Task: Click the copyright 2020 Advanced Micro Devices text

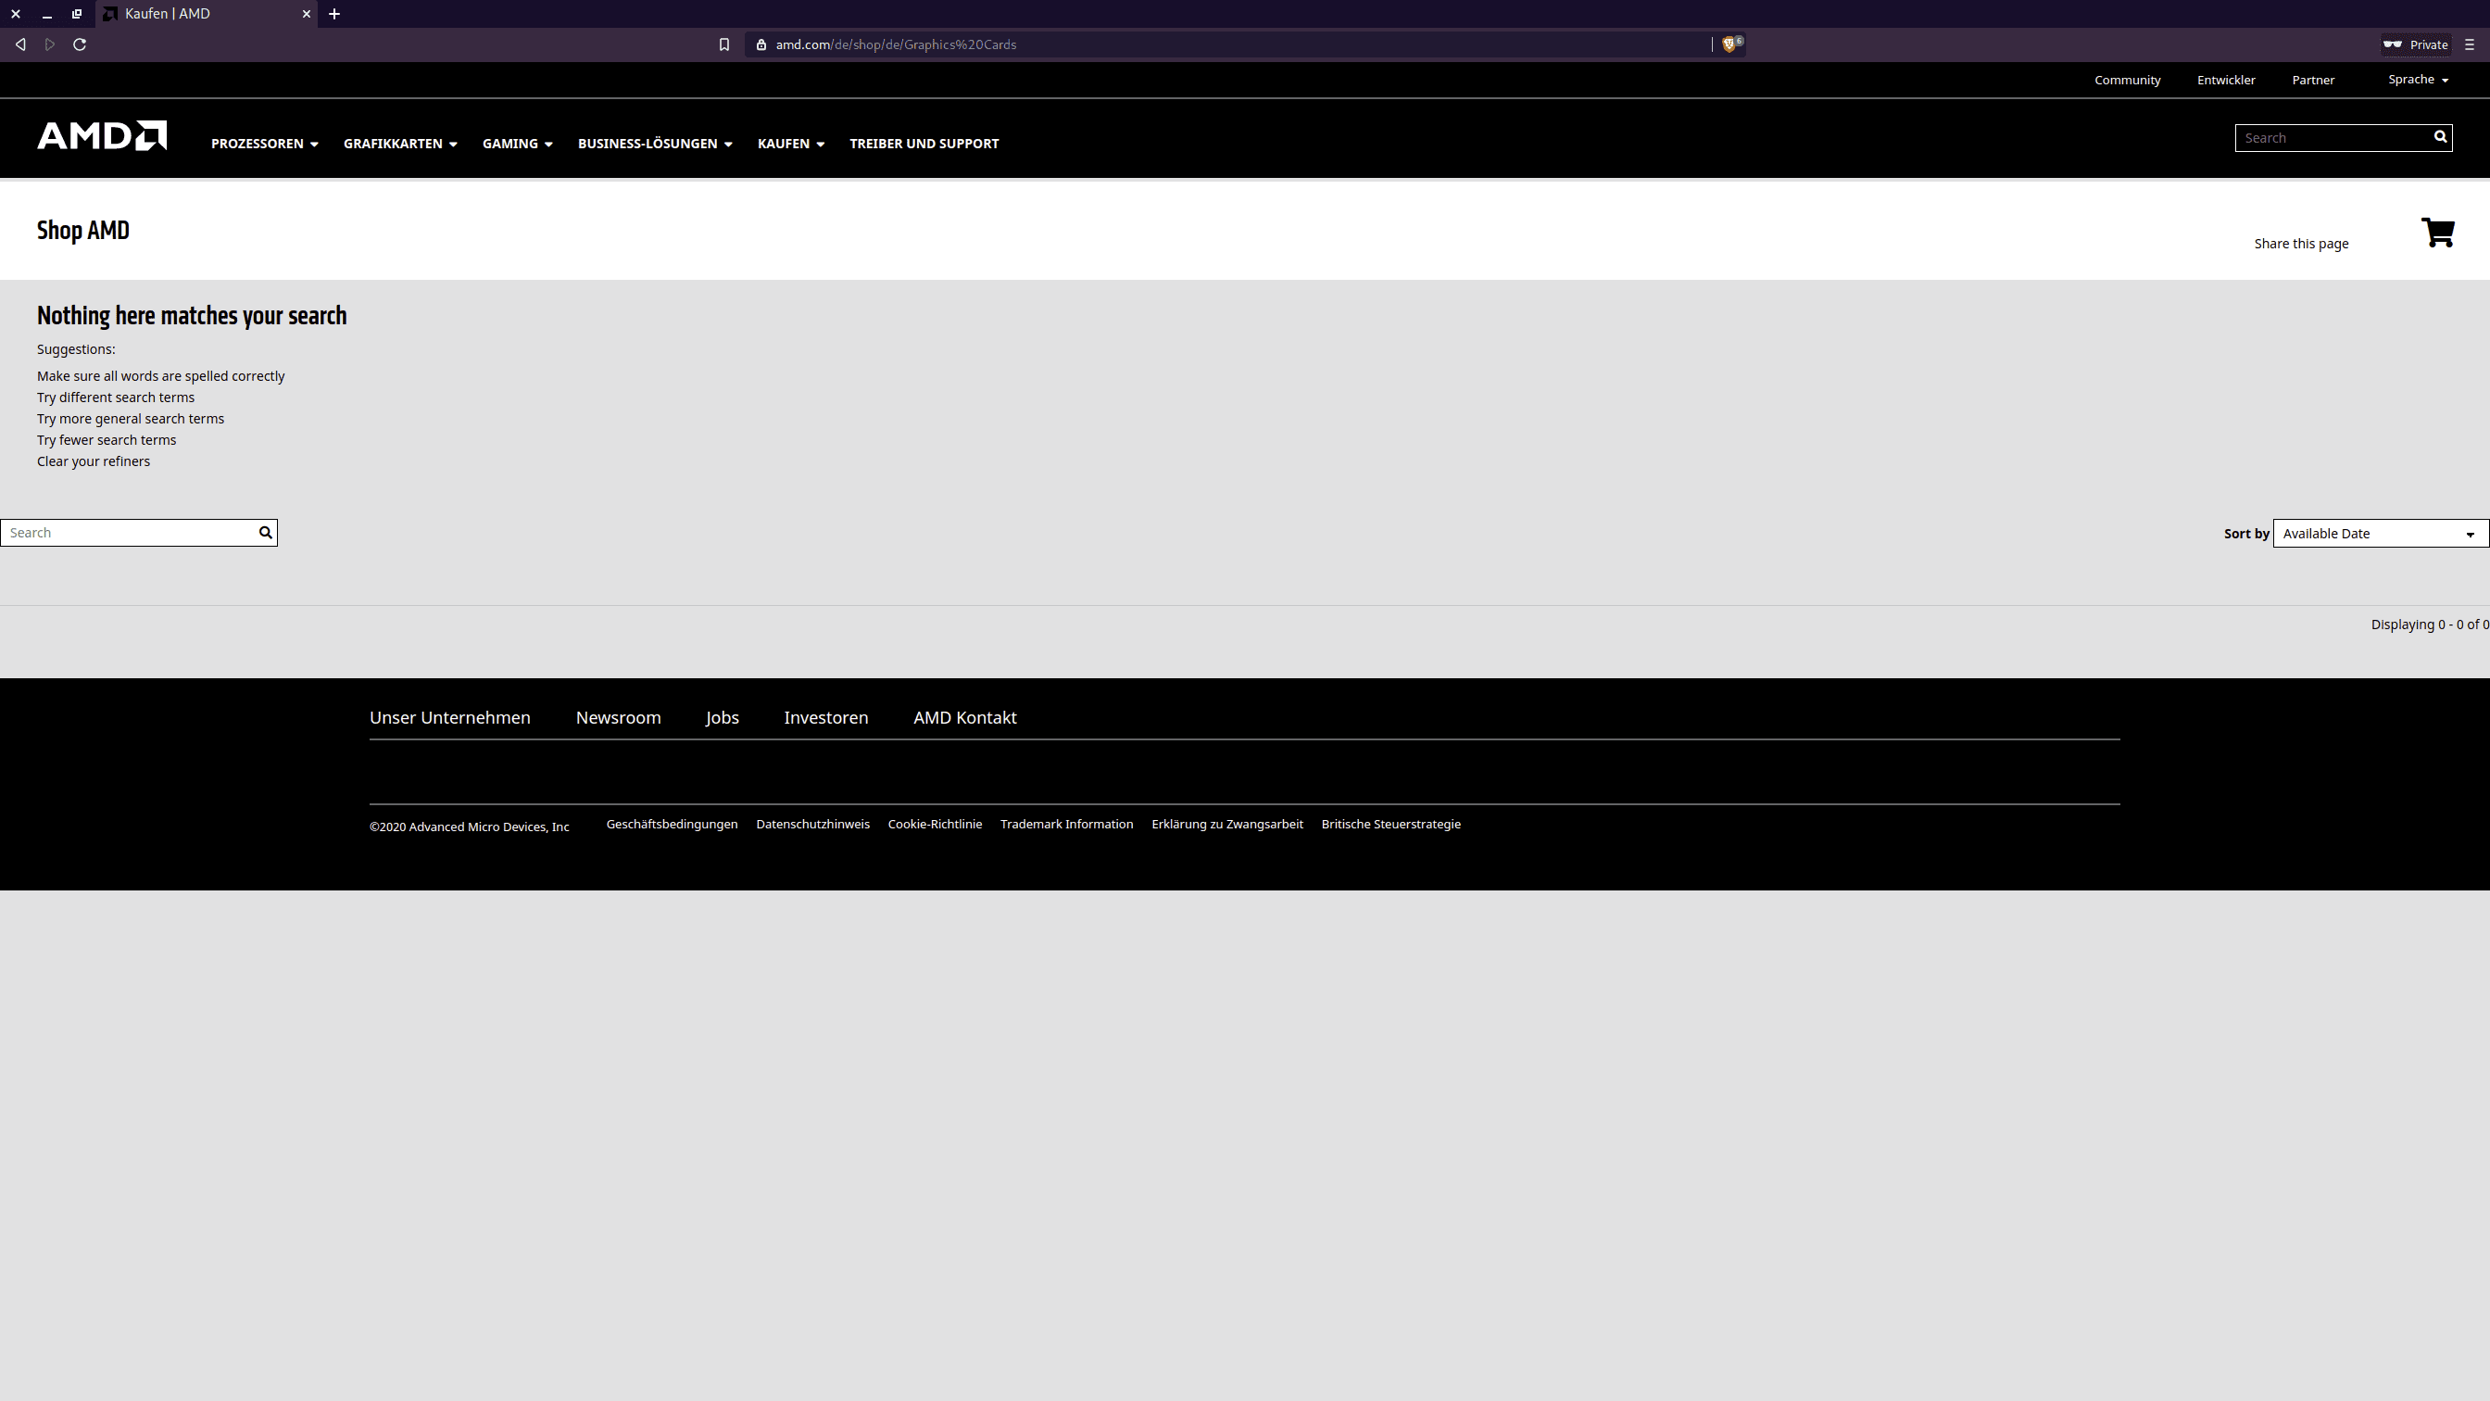Action: pyautogui.click(x=469, y=827)
